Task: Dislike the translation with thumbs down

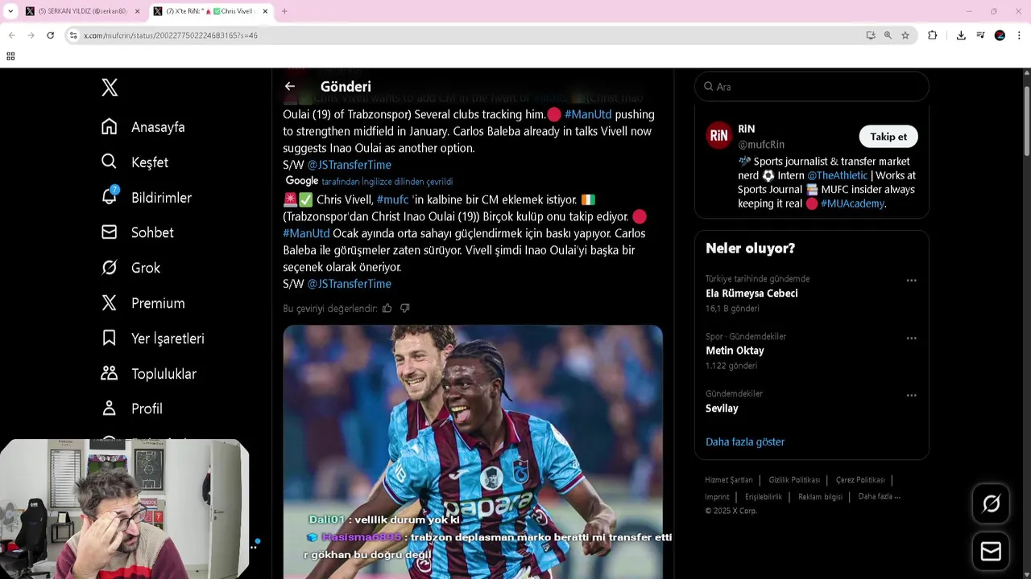Action: 405,308
